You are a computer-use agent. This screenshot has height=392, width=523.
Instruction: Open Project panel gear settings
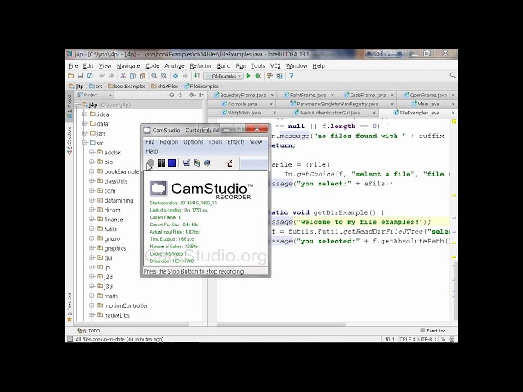pyautogui.click(x=192, y=95)
